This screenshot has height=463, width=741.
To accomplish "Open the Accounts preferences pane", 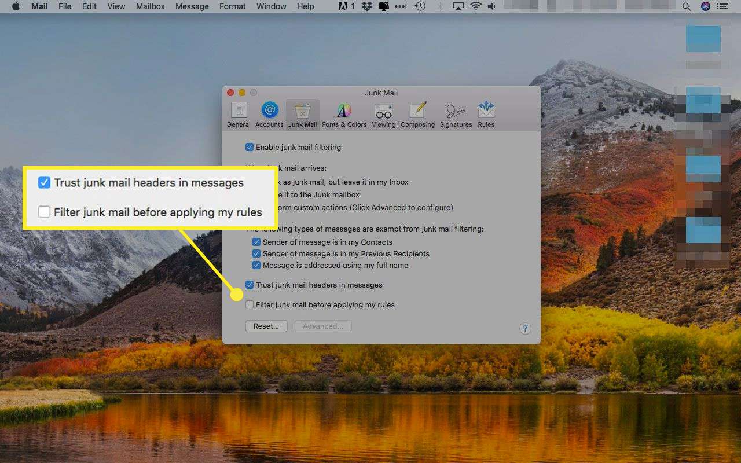I will [x=269, y=115].
